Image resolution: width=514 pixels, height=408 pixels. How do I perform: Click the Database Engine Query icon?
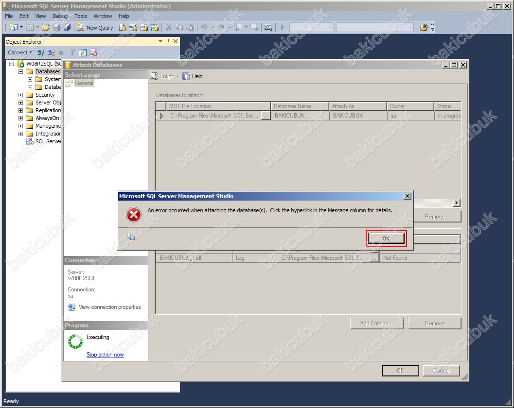click(x=122, y=28)
